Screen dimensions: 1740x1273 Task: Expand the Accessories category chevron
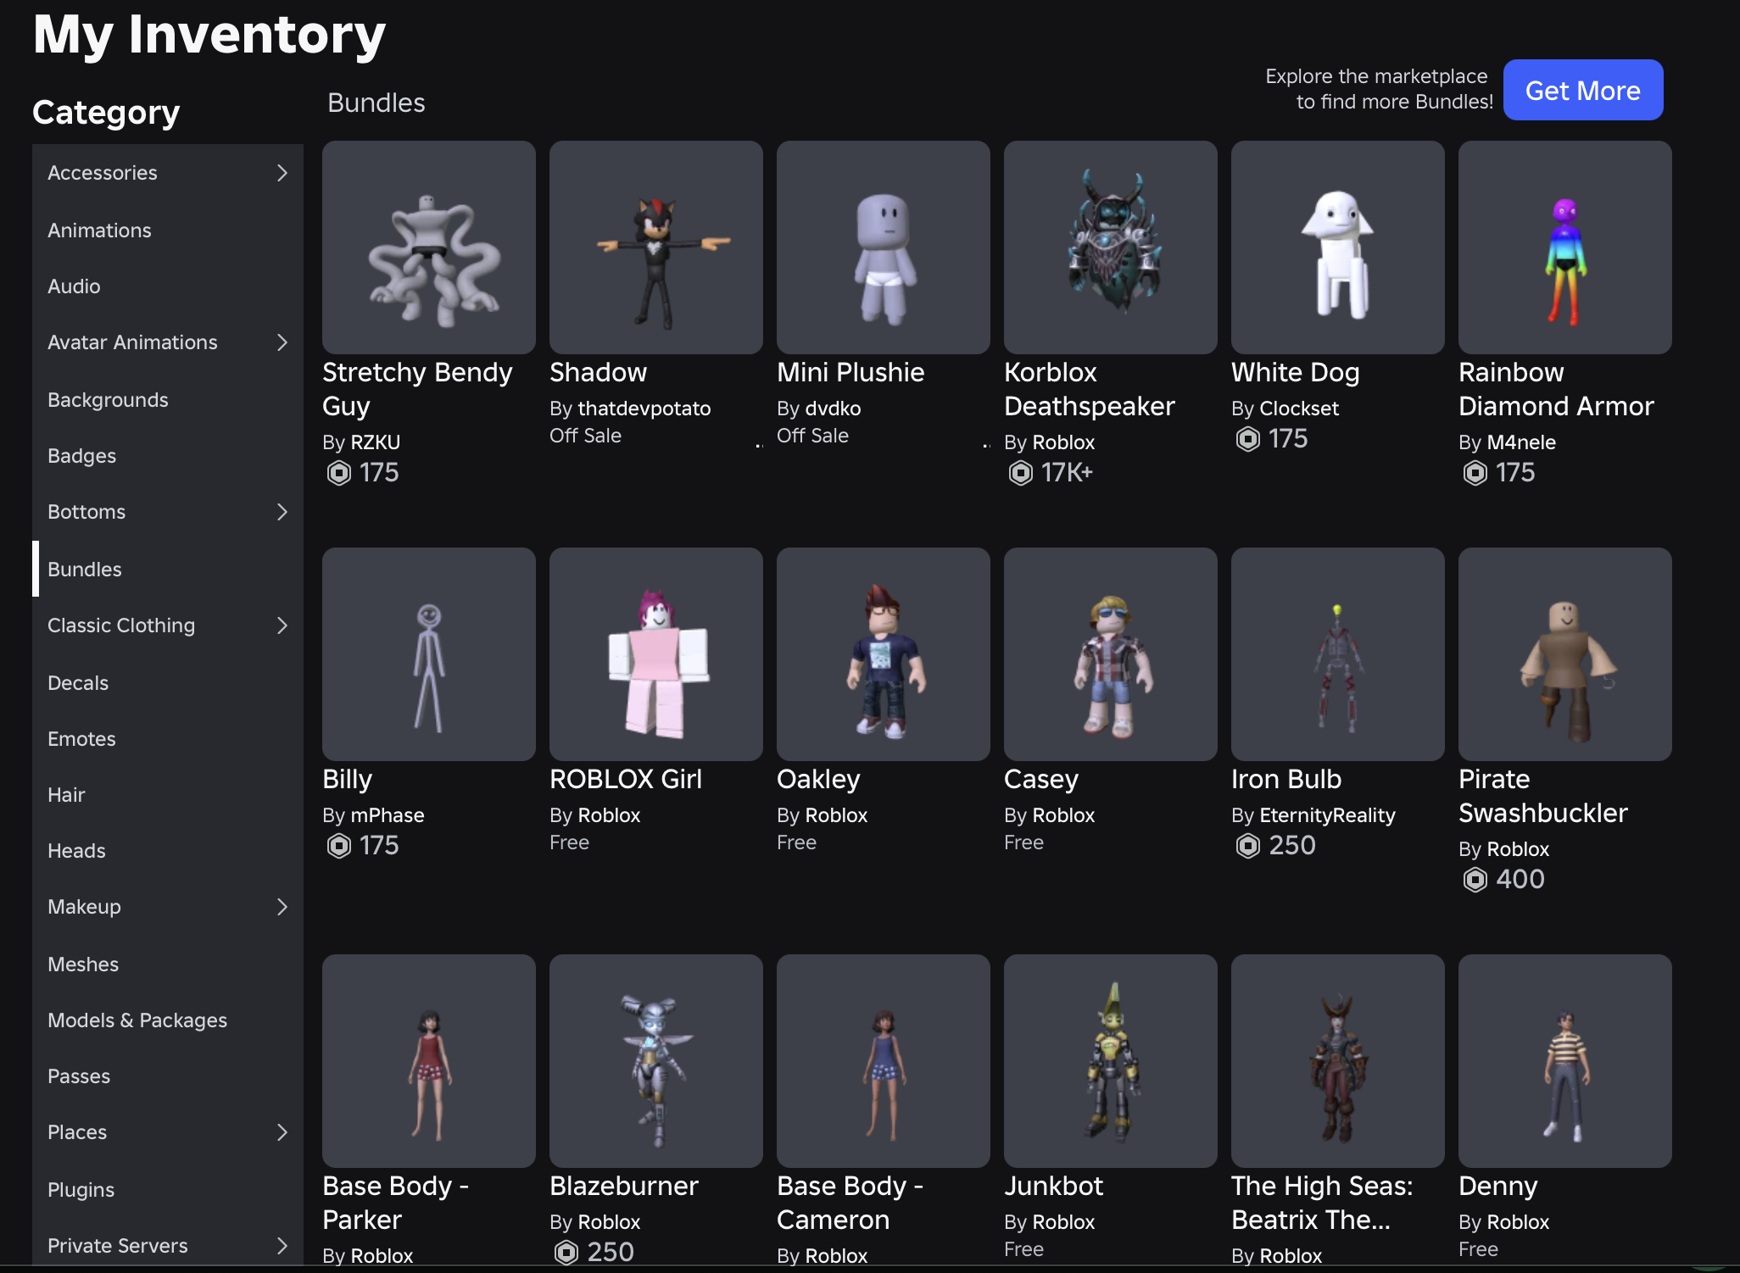pos(282,173)
